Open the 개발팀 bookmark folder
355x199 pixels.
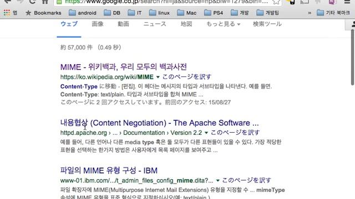coord(267,13)
